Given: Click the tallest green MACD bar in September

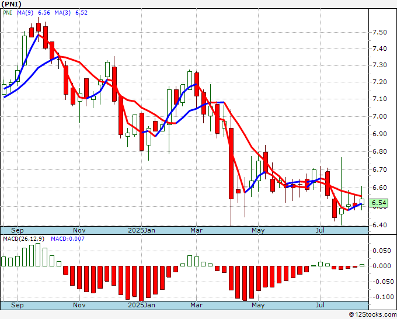Looking at the screenshot, I should [x=38, y=255].
